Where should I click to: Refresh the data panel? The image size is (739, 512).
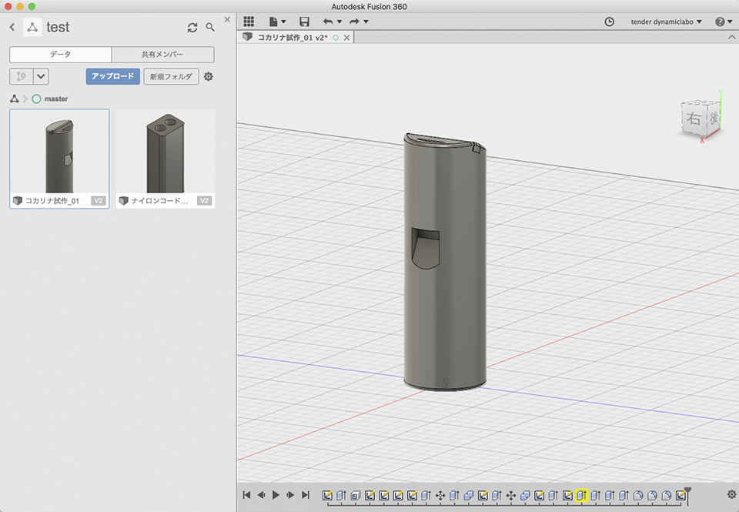point(192,28)
